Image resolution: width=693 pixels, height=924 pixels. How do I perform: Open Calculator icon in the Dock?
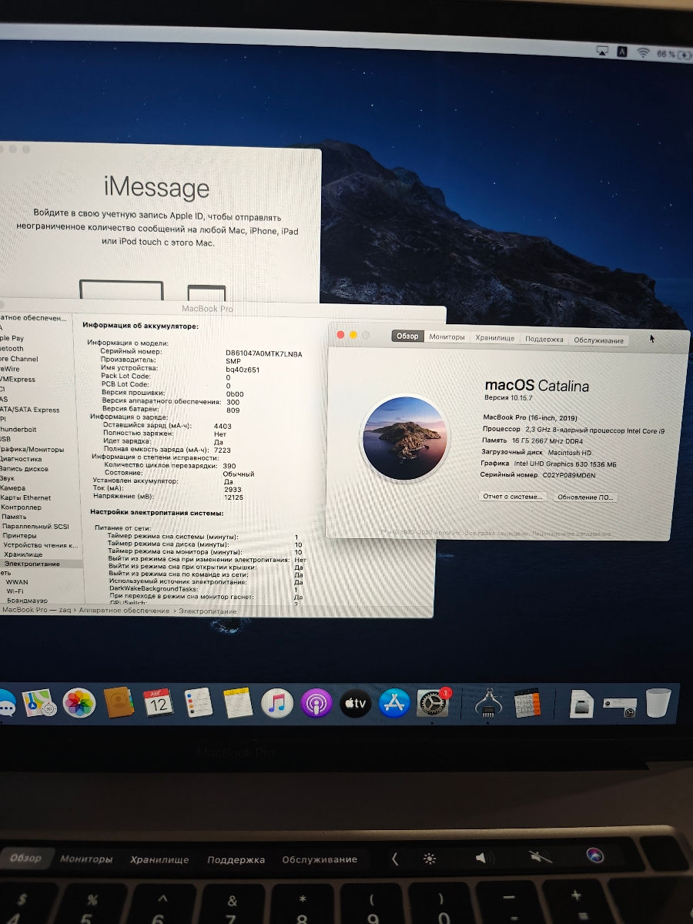point(528,702)
